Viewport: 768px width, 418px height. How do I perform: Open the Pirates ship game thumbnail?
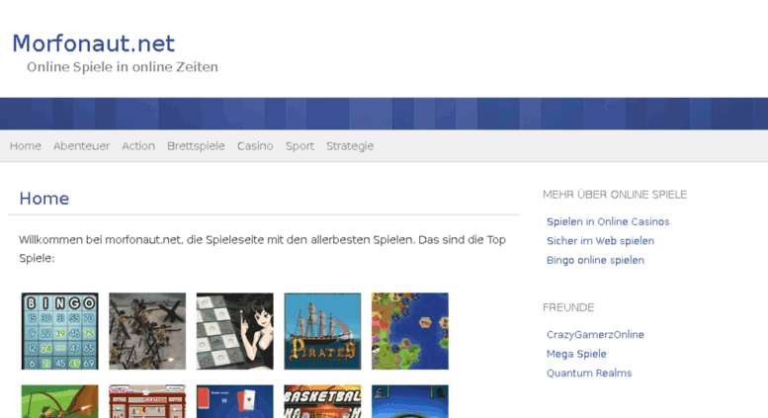322,331
